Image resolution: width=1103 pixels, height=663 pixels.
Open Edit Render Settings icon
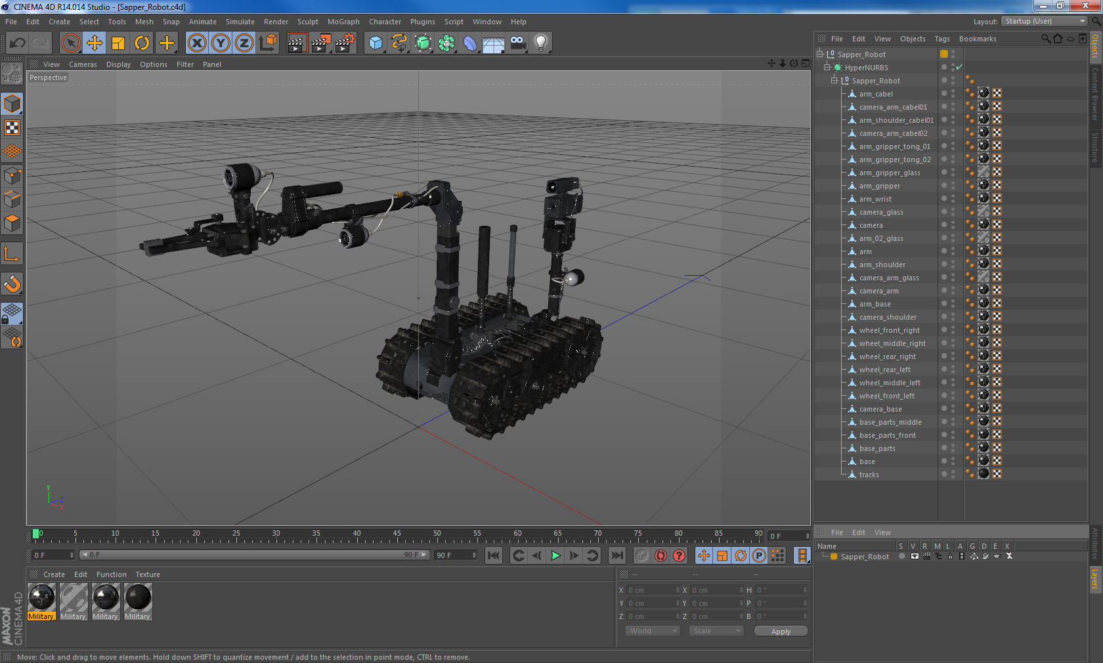pyautogui.click(x=345, y=43)
